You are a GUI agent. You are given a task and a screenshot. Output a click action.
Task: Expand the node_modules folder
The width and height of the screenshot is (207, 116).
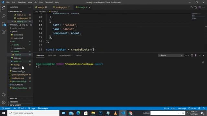coord(19,28)
